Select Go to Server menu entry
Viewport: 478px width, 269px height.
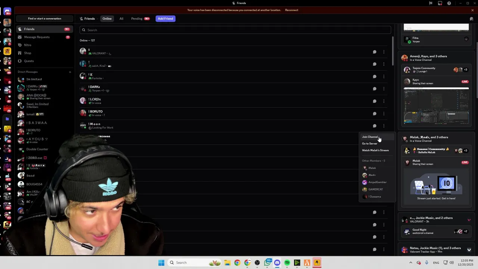(x=377, y=143)
